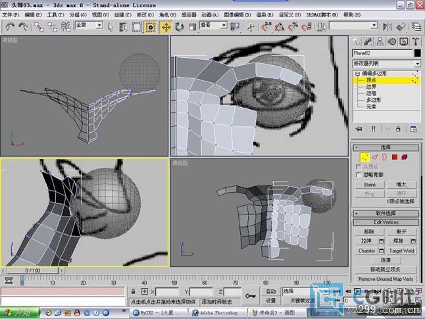Click the Shrink selection button
The width and height of the screenshot is (425, 319).
click(x=370, y=185)
